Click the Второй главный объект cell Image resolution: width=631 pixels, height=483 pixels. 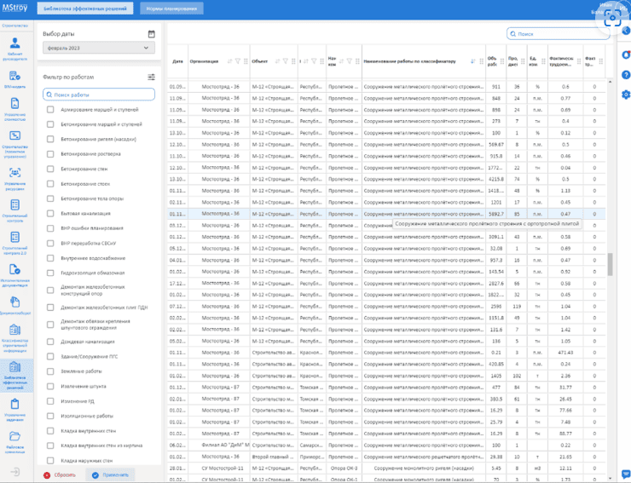tap(274, 457)
